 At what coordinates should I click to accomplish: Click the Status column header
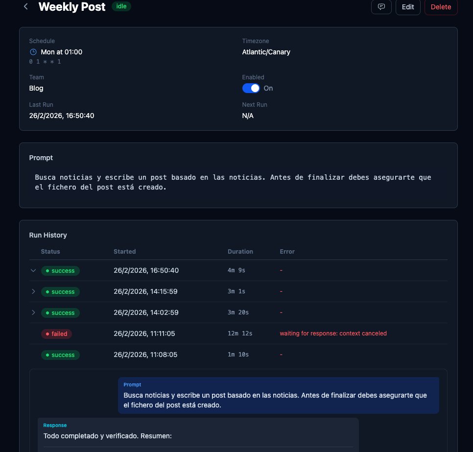[50, 251]
